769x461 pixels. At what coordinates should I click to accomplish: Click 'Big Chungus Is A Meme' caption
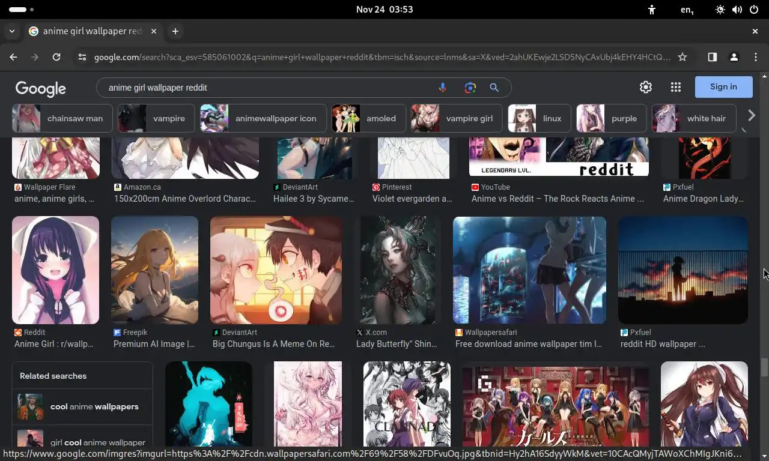(274, 344)
